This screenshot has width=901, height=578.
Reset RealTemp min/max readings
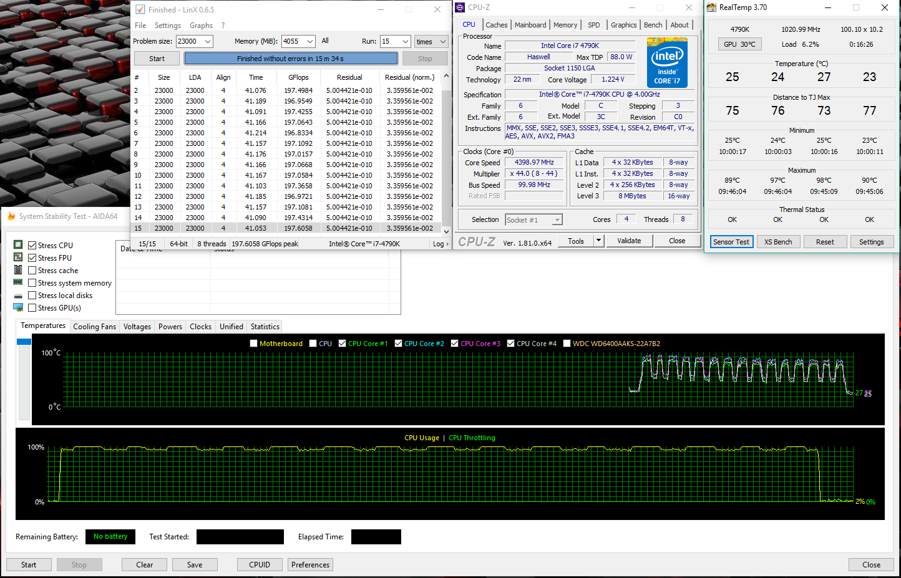[825, 242]
